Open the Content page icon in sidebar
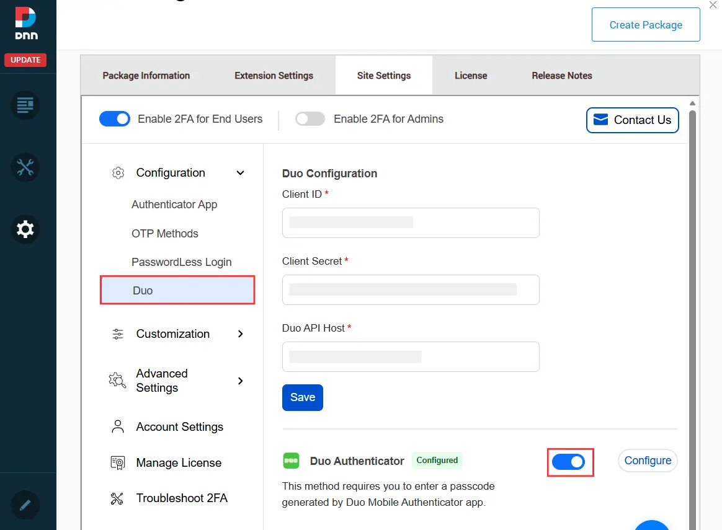722x530 pixels. (x=25, y=105)
